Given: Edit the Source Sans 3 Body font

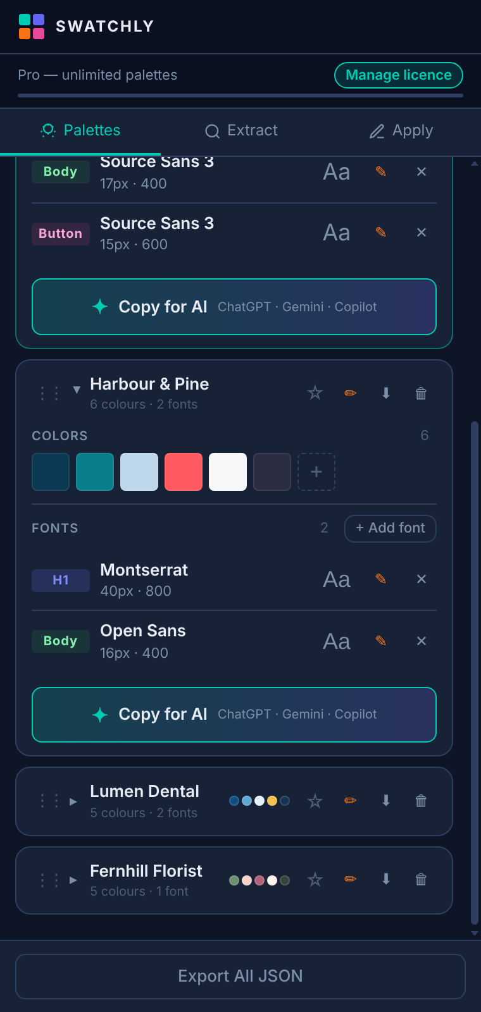Looking at the screenshot, I should pos(381,171).
